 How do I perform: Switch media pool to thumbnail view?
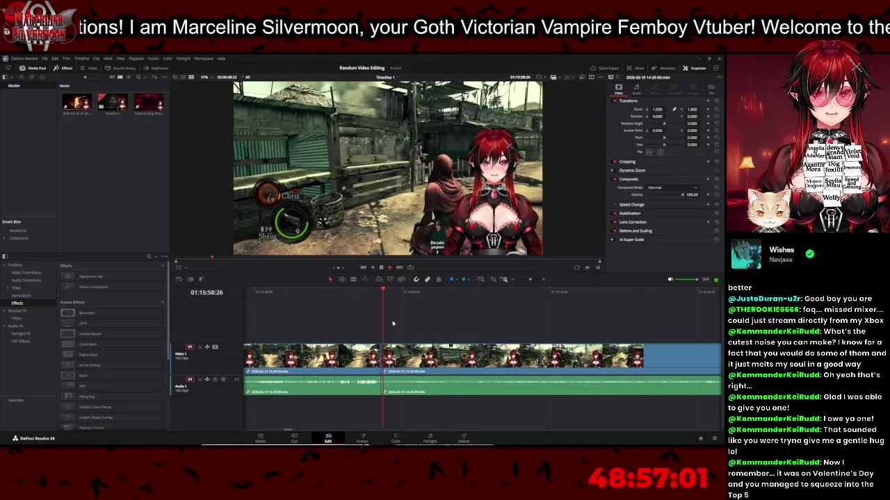(120, 77)
